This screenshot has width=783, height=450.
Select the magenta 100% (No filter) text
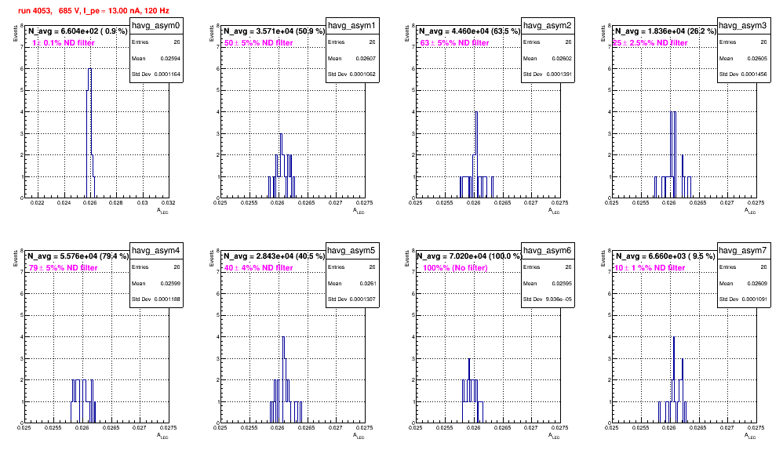tap(455, 268)
